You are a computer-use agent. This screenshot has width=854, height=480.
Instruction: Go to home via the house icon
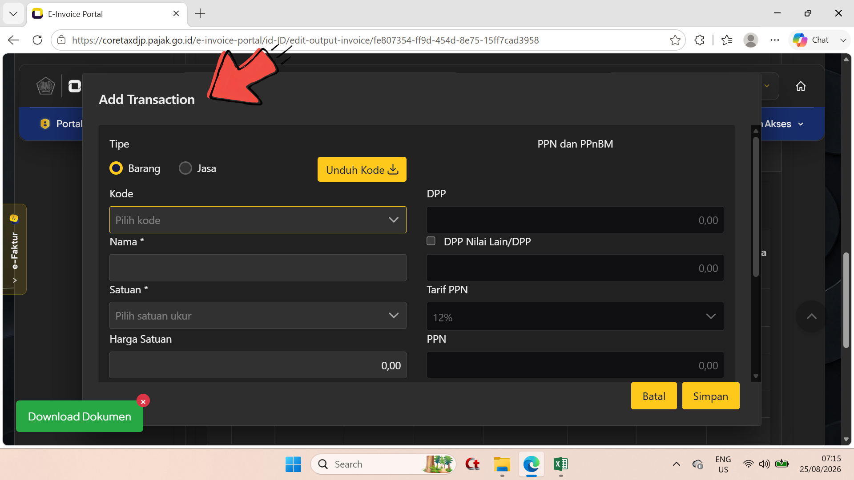point(801,86)
